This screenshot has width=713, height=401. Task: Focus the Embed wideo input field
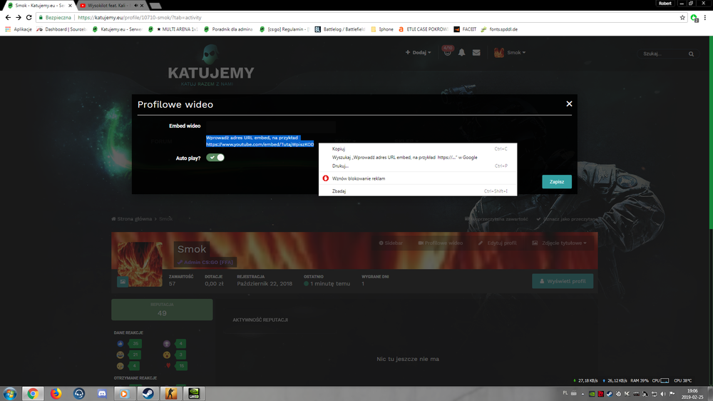point(271,126)
